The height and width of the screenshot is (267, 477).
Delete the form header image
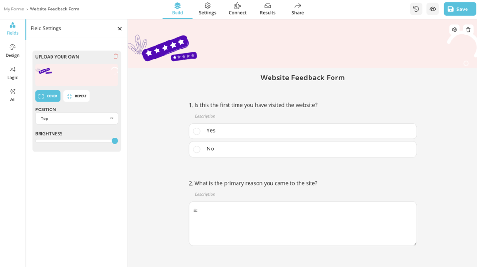[x=468, y=30]
